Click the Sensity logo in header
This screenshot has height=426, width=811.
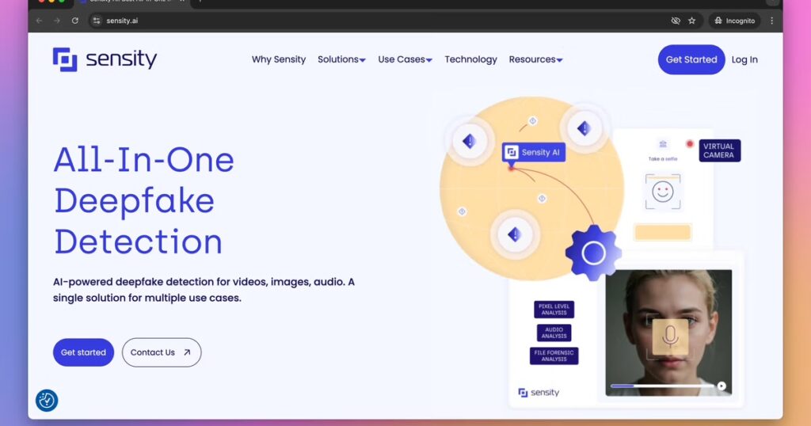point(105,59)
